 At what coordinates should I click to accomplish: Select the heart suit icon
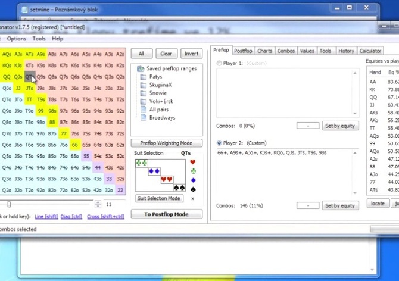click(x=192, y=162)
